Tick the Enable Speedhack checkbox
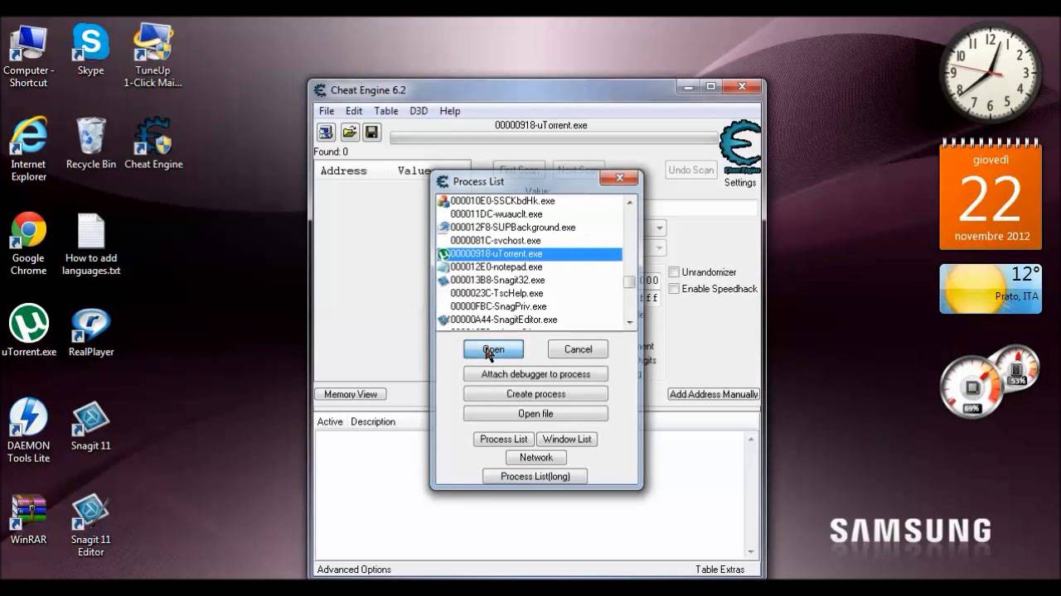 674,289
